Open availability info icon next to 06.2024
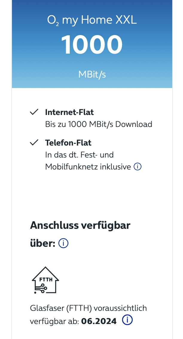This screenshot has height=339, width=183. point(127,320)
